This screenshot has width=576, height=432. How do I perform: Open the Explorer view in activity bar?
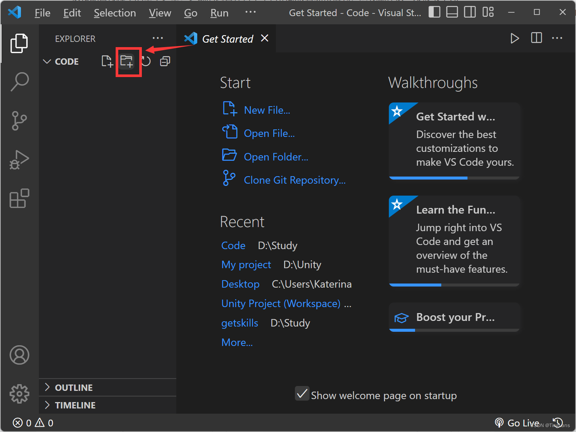[x=19, y=43]
